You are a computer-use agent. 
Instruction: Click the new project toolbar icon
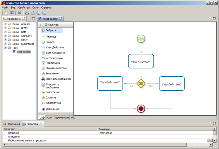(x=6, y=13)
